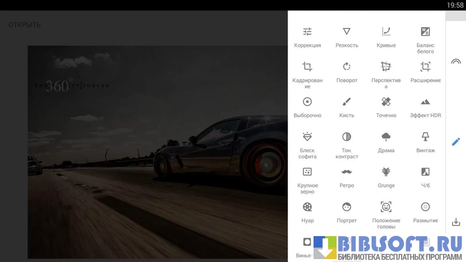Open the Точечно healing tool

click(386, 107)
